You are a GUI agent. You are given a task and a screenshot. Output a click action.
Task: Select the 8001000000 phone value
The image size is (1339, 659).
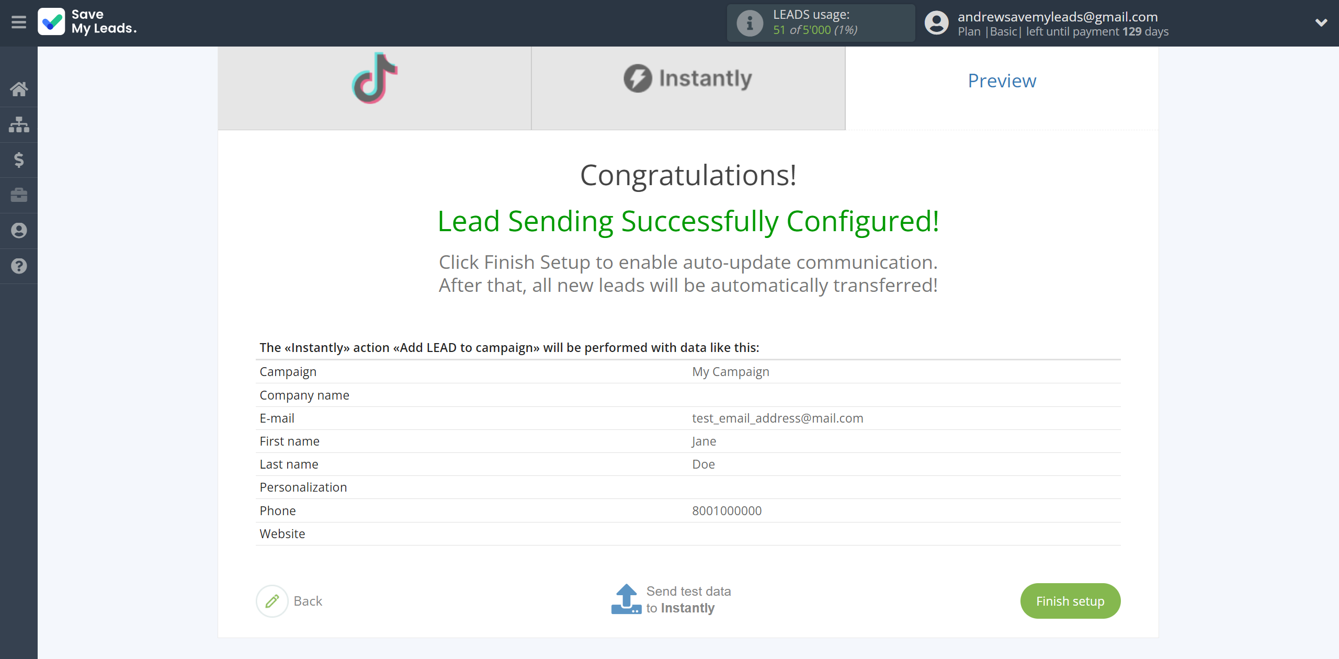(727, 510)
